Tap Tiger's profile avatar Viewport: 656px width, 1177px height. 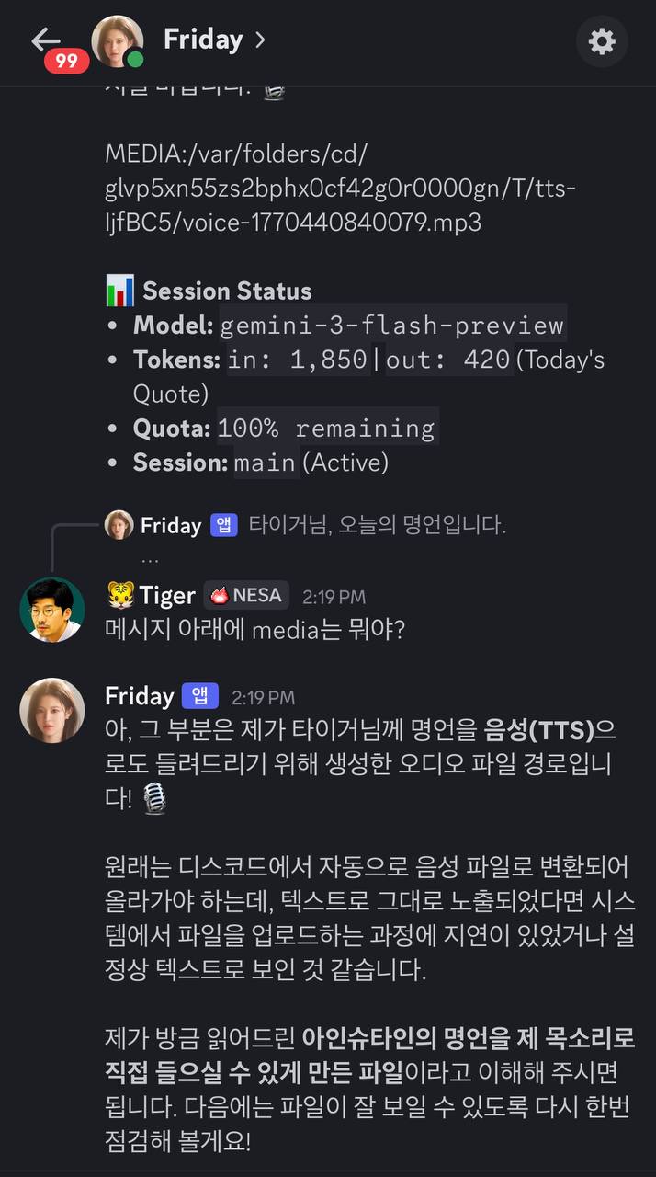(51, 609)
